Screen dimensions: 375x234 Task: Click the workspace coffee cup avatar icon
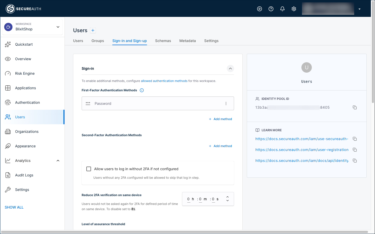[x=8, y=27]
